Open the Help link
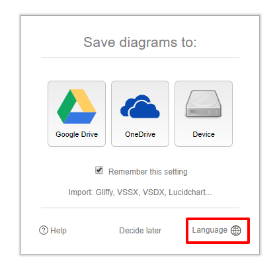 click(53, 231)
